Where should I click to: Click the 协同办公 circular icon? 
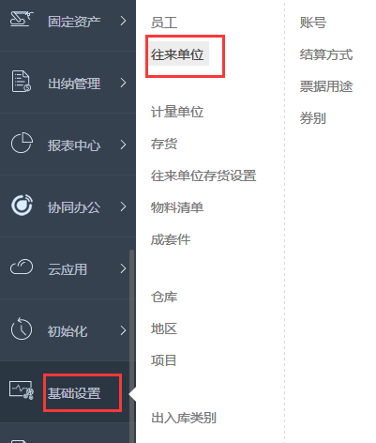(x=22, y=206)
